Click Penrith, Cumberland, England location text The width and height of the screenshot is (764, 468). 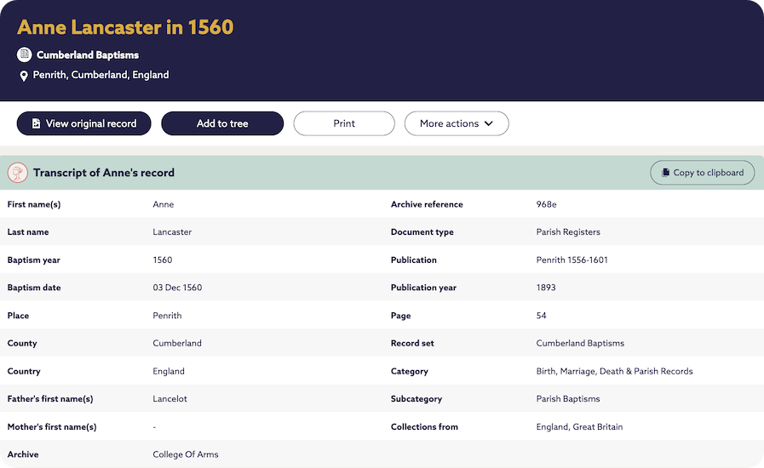pyautogui.click(x=101, y=75)
